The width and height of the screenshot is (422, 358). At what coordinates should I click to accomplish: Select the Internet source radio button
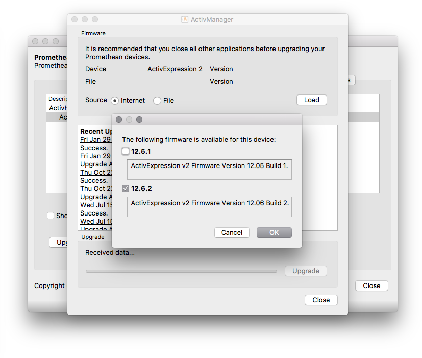coord(115,101)
